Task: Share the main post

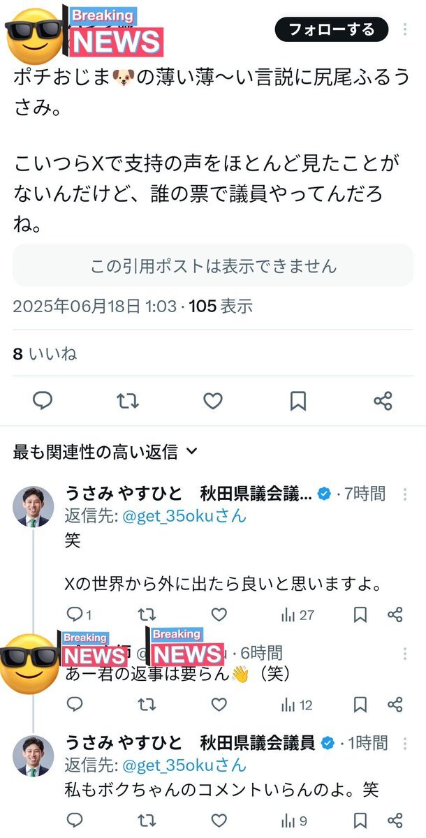Action: coord(383,401)
